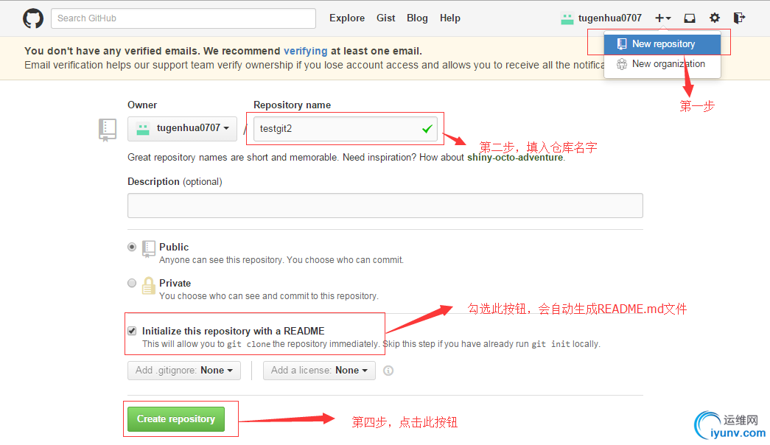Click the sign out icon

point(739,18)
